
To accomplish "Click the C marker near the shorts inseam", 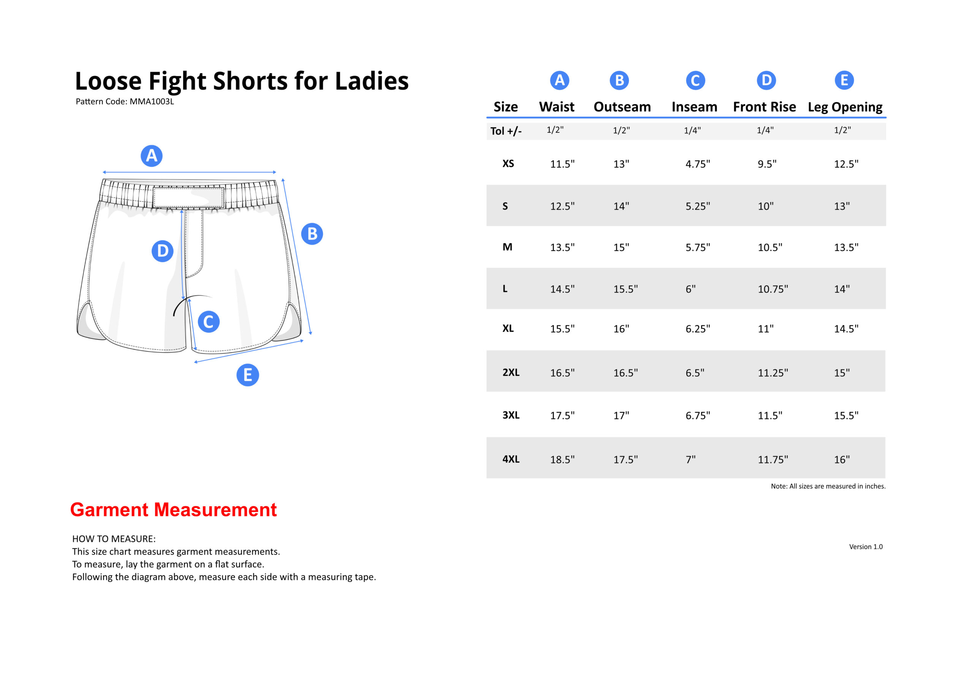I will click(x=208, y=322).
